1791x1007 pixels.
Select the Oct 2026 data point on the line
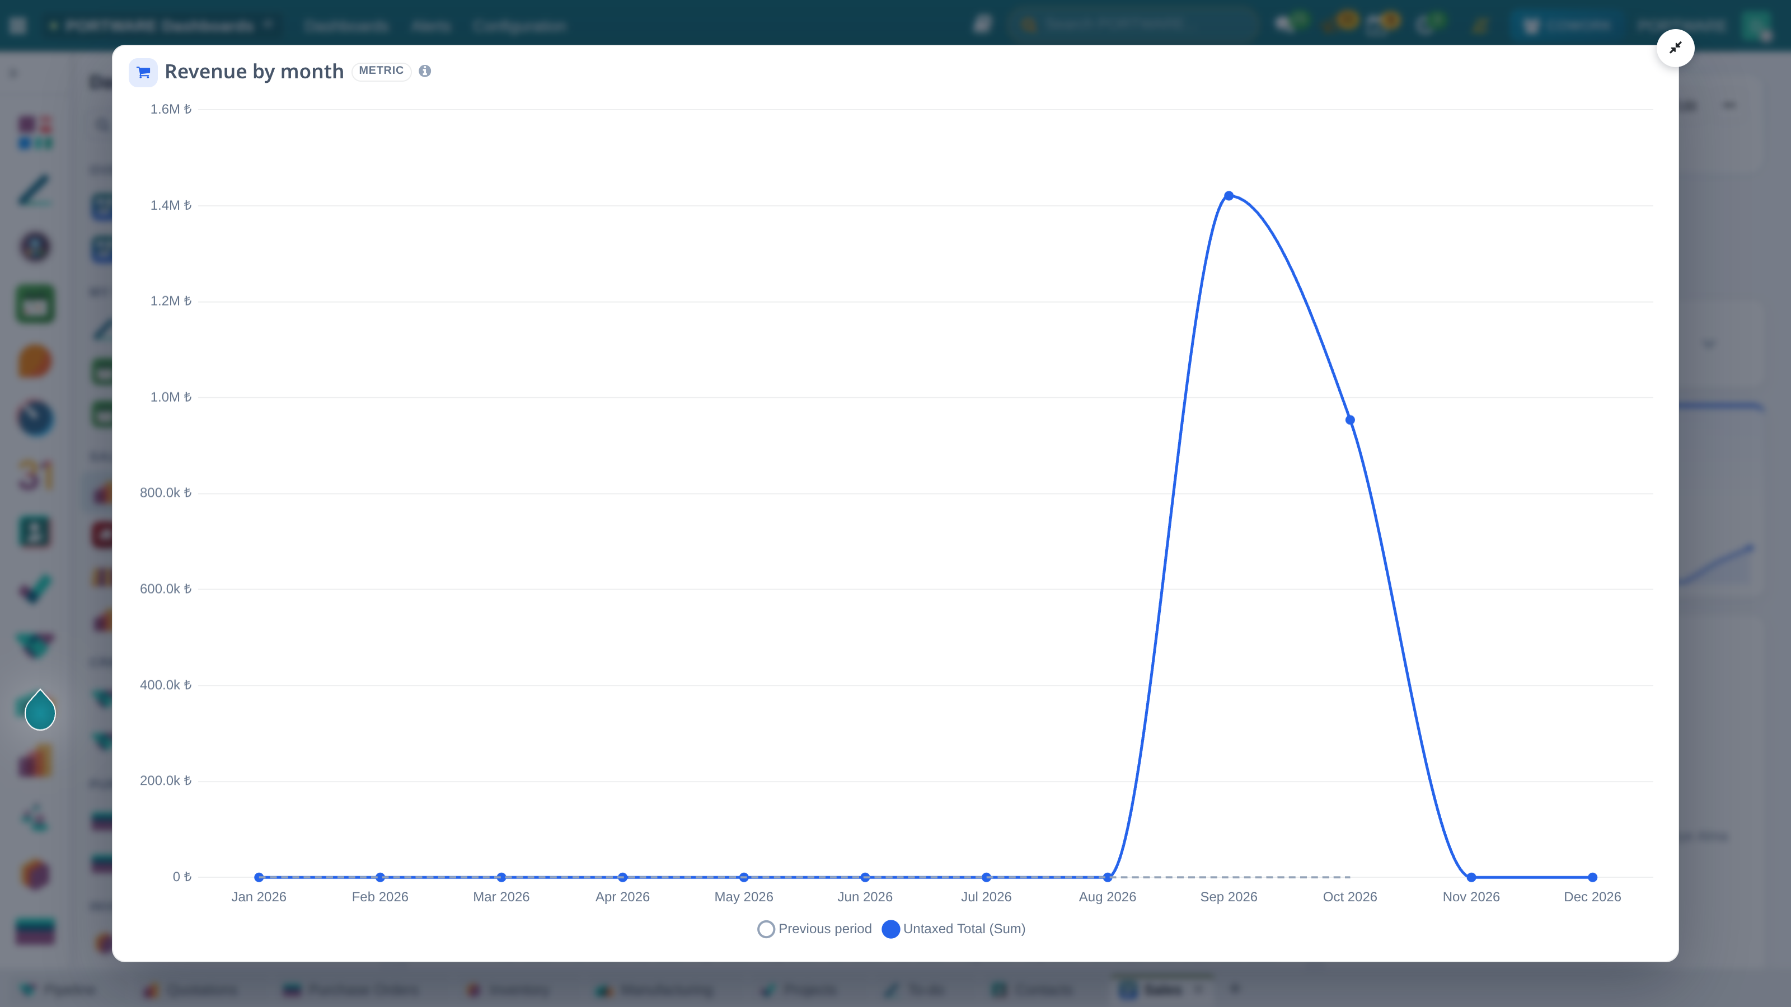pos(1349,420)
